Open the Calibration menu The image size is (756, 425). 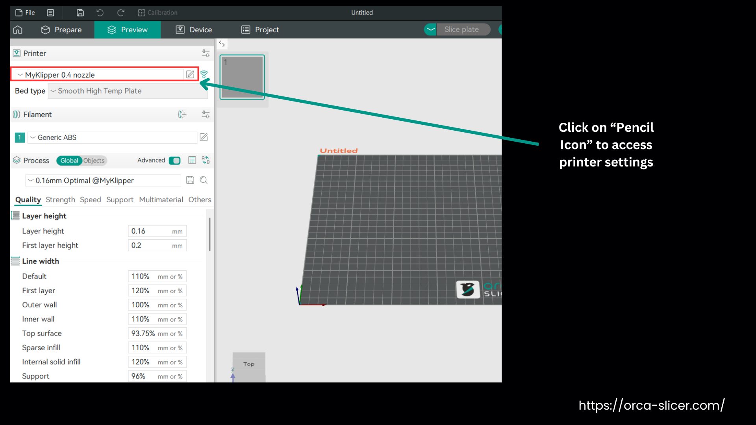(157, 13)
